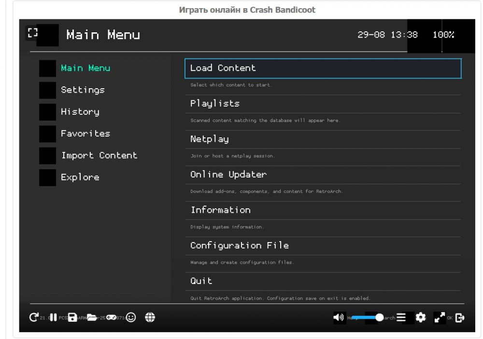The width and height of the screenshot is (483, 339).
Task: Click the fullscreen brackets icon beside Main Menu title
Action: pos(33,33)
